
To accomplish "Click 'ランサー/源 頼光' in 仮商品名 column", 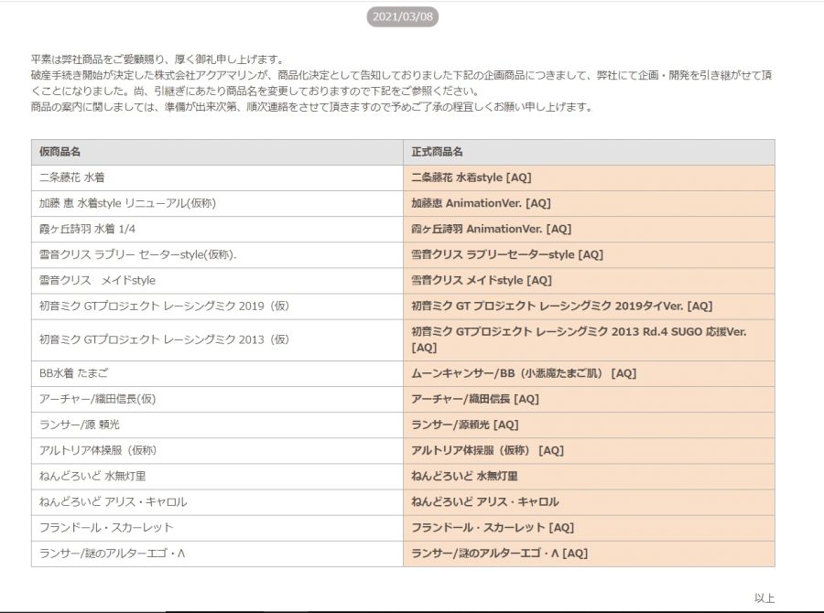I will tap(217, 425).
